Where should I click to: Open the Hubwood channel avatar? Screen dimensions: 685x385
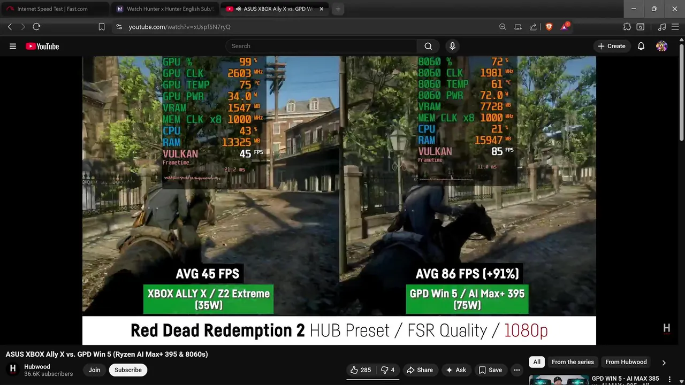(13, 369)
